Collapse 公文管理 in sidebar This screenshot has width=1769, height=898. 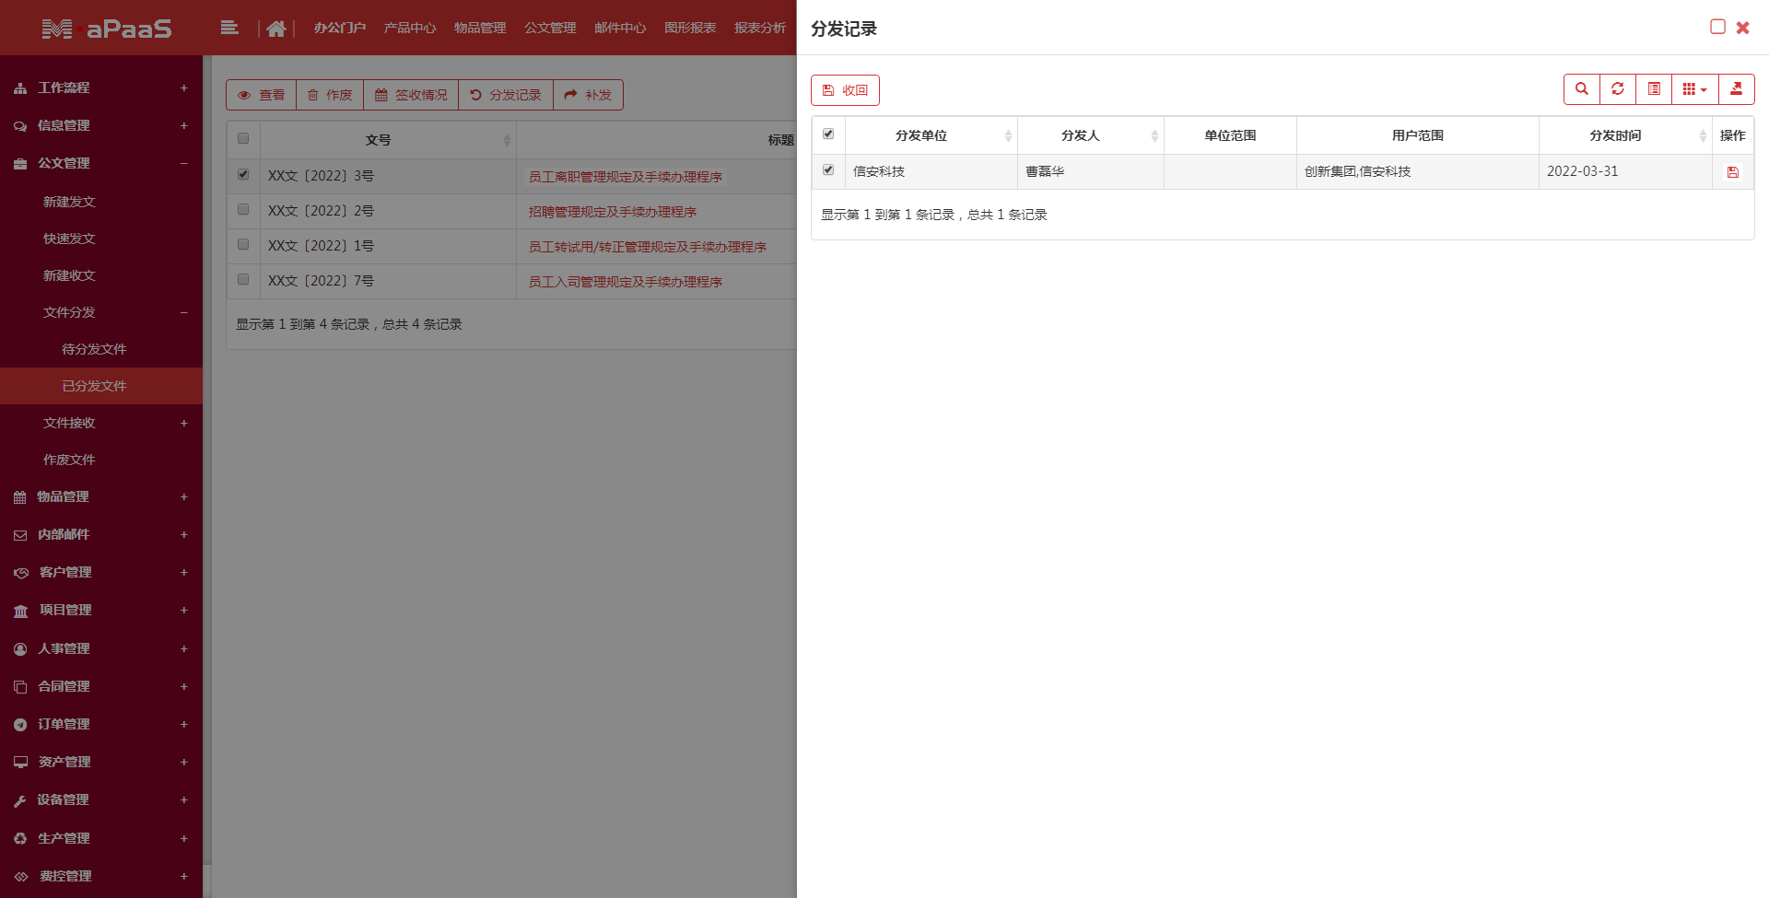click(101, 163)
